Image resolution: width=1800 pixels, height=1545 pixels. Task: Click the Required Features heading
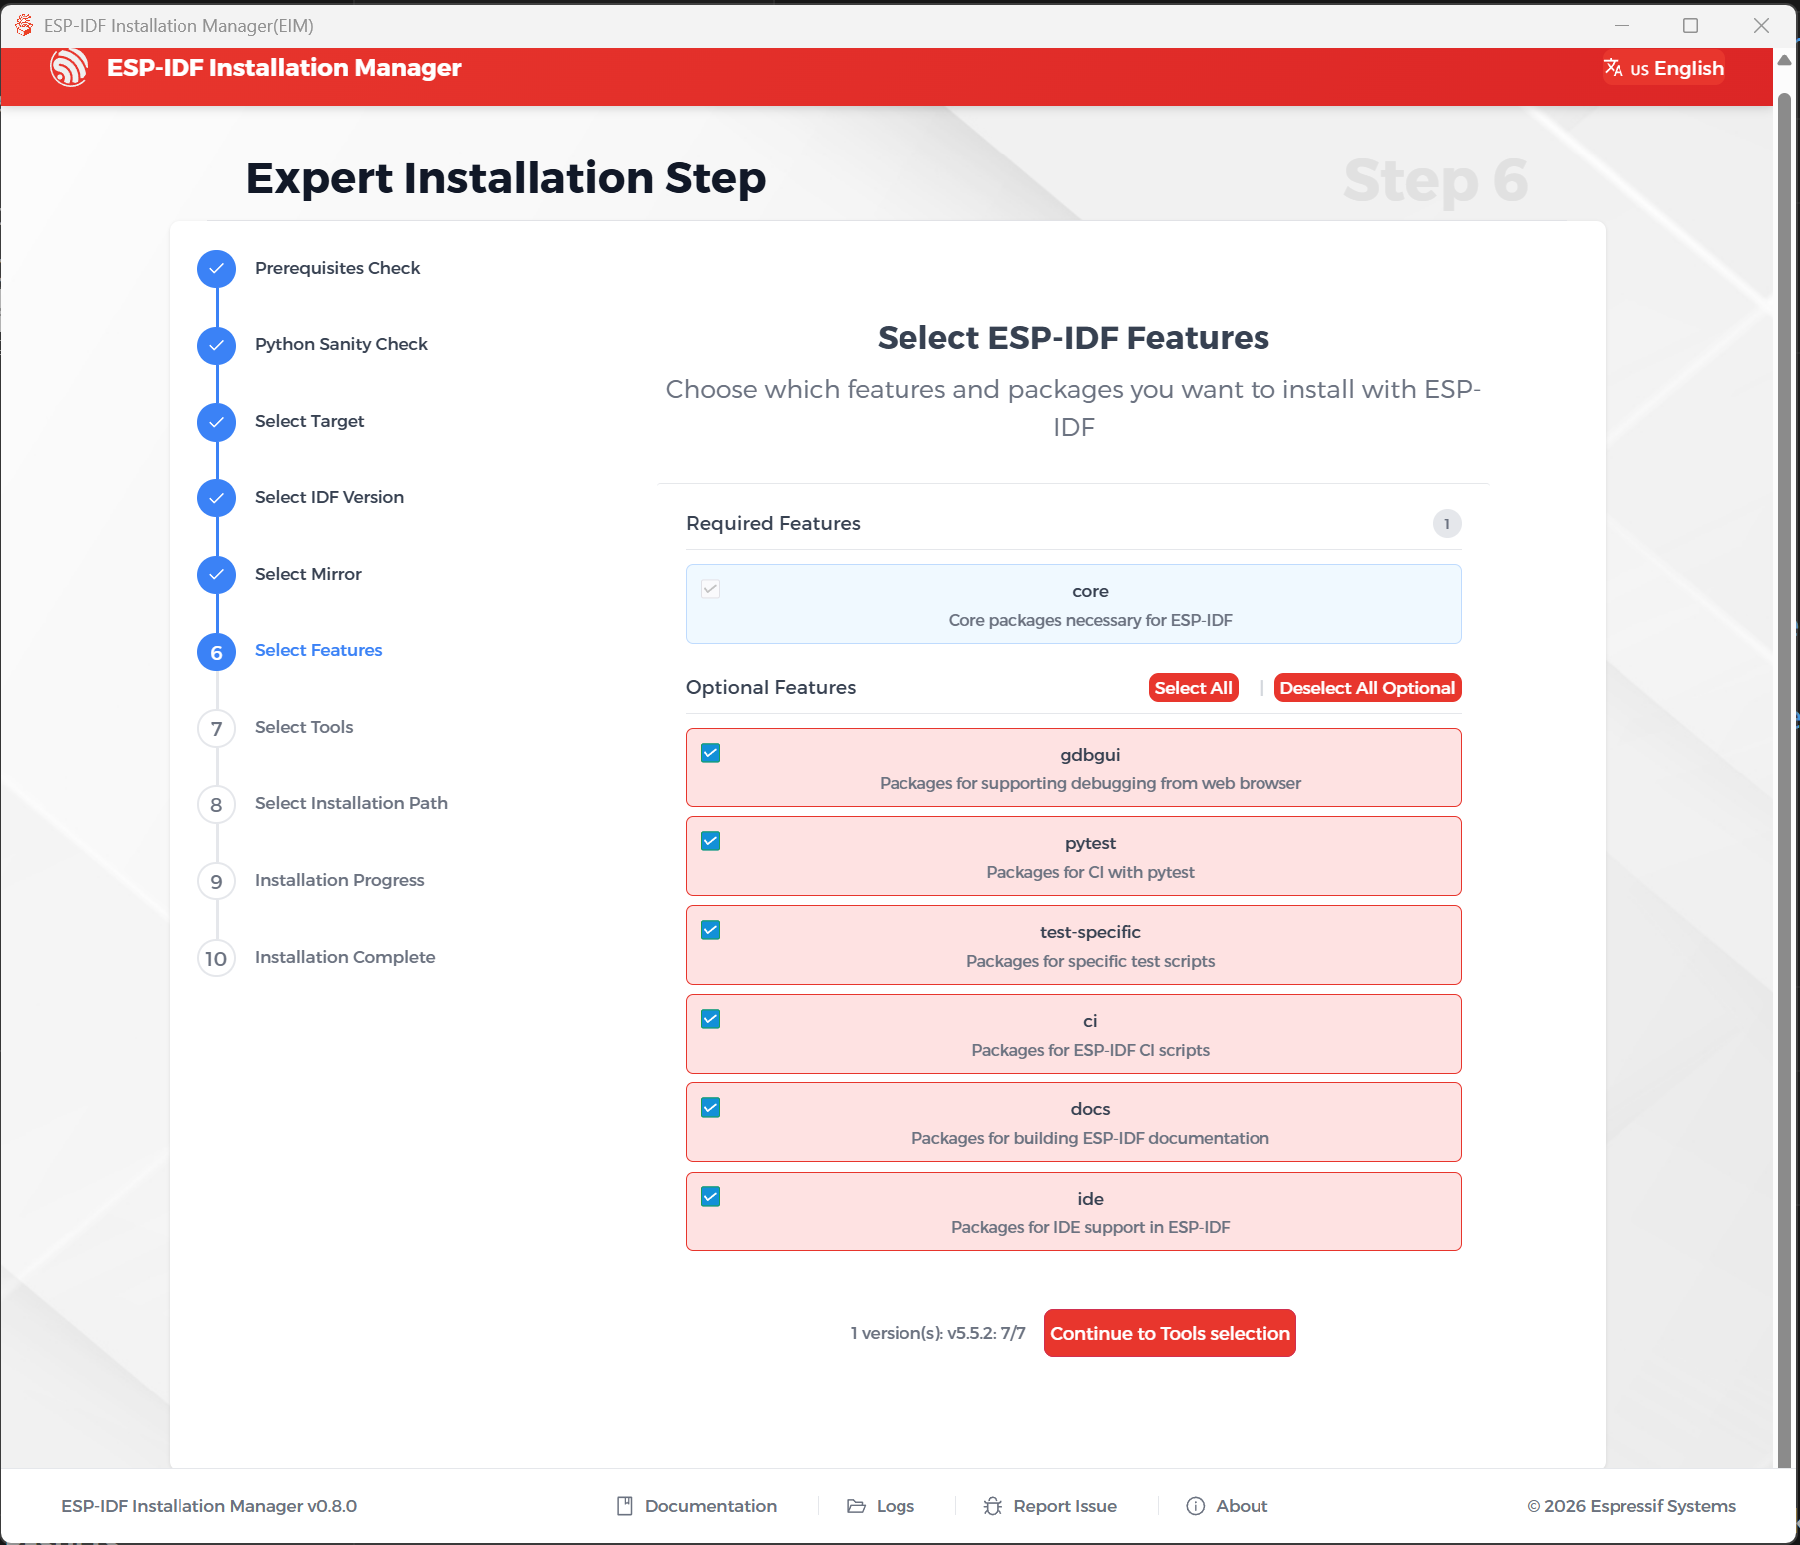click(x=773, y=523)
